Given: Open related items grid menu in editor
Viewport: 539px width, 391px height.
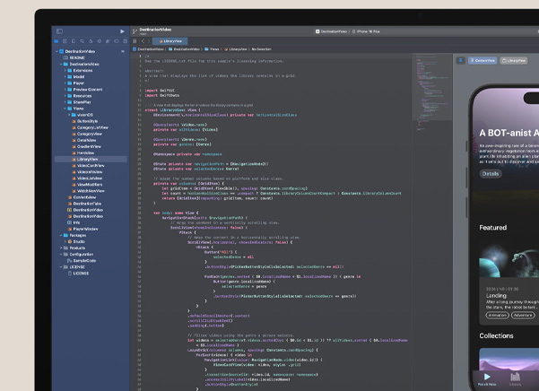Looking at the screenshot, I should coord(135,41).
